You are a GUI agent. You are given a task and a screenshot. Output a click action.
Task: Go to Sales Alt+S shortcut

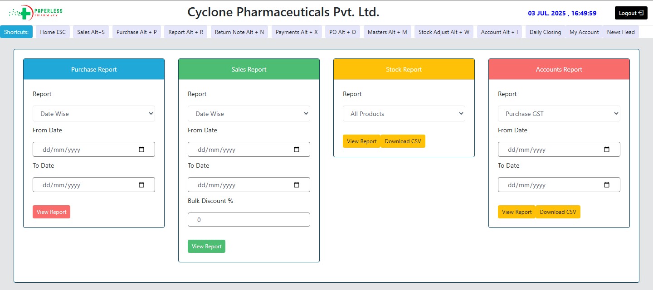pyautogui.click(x=91, y=32)
